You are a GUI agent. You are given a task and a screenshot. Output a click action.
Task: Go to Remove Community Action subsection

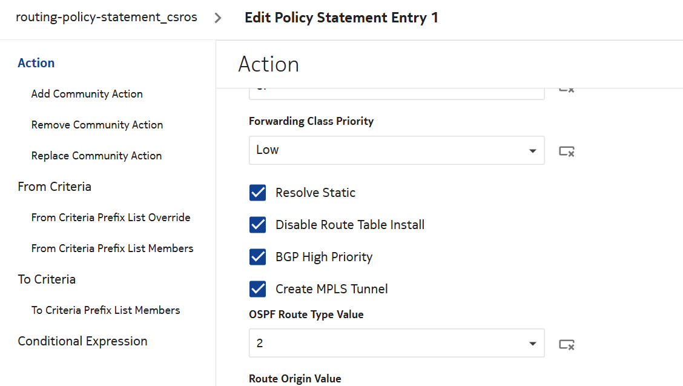[97, 125]
